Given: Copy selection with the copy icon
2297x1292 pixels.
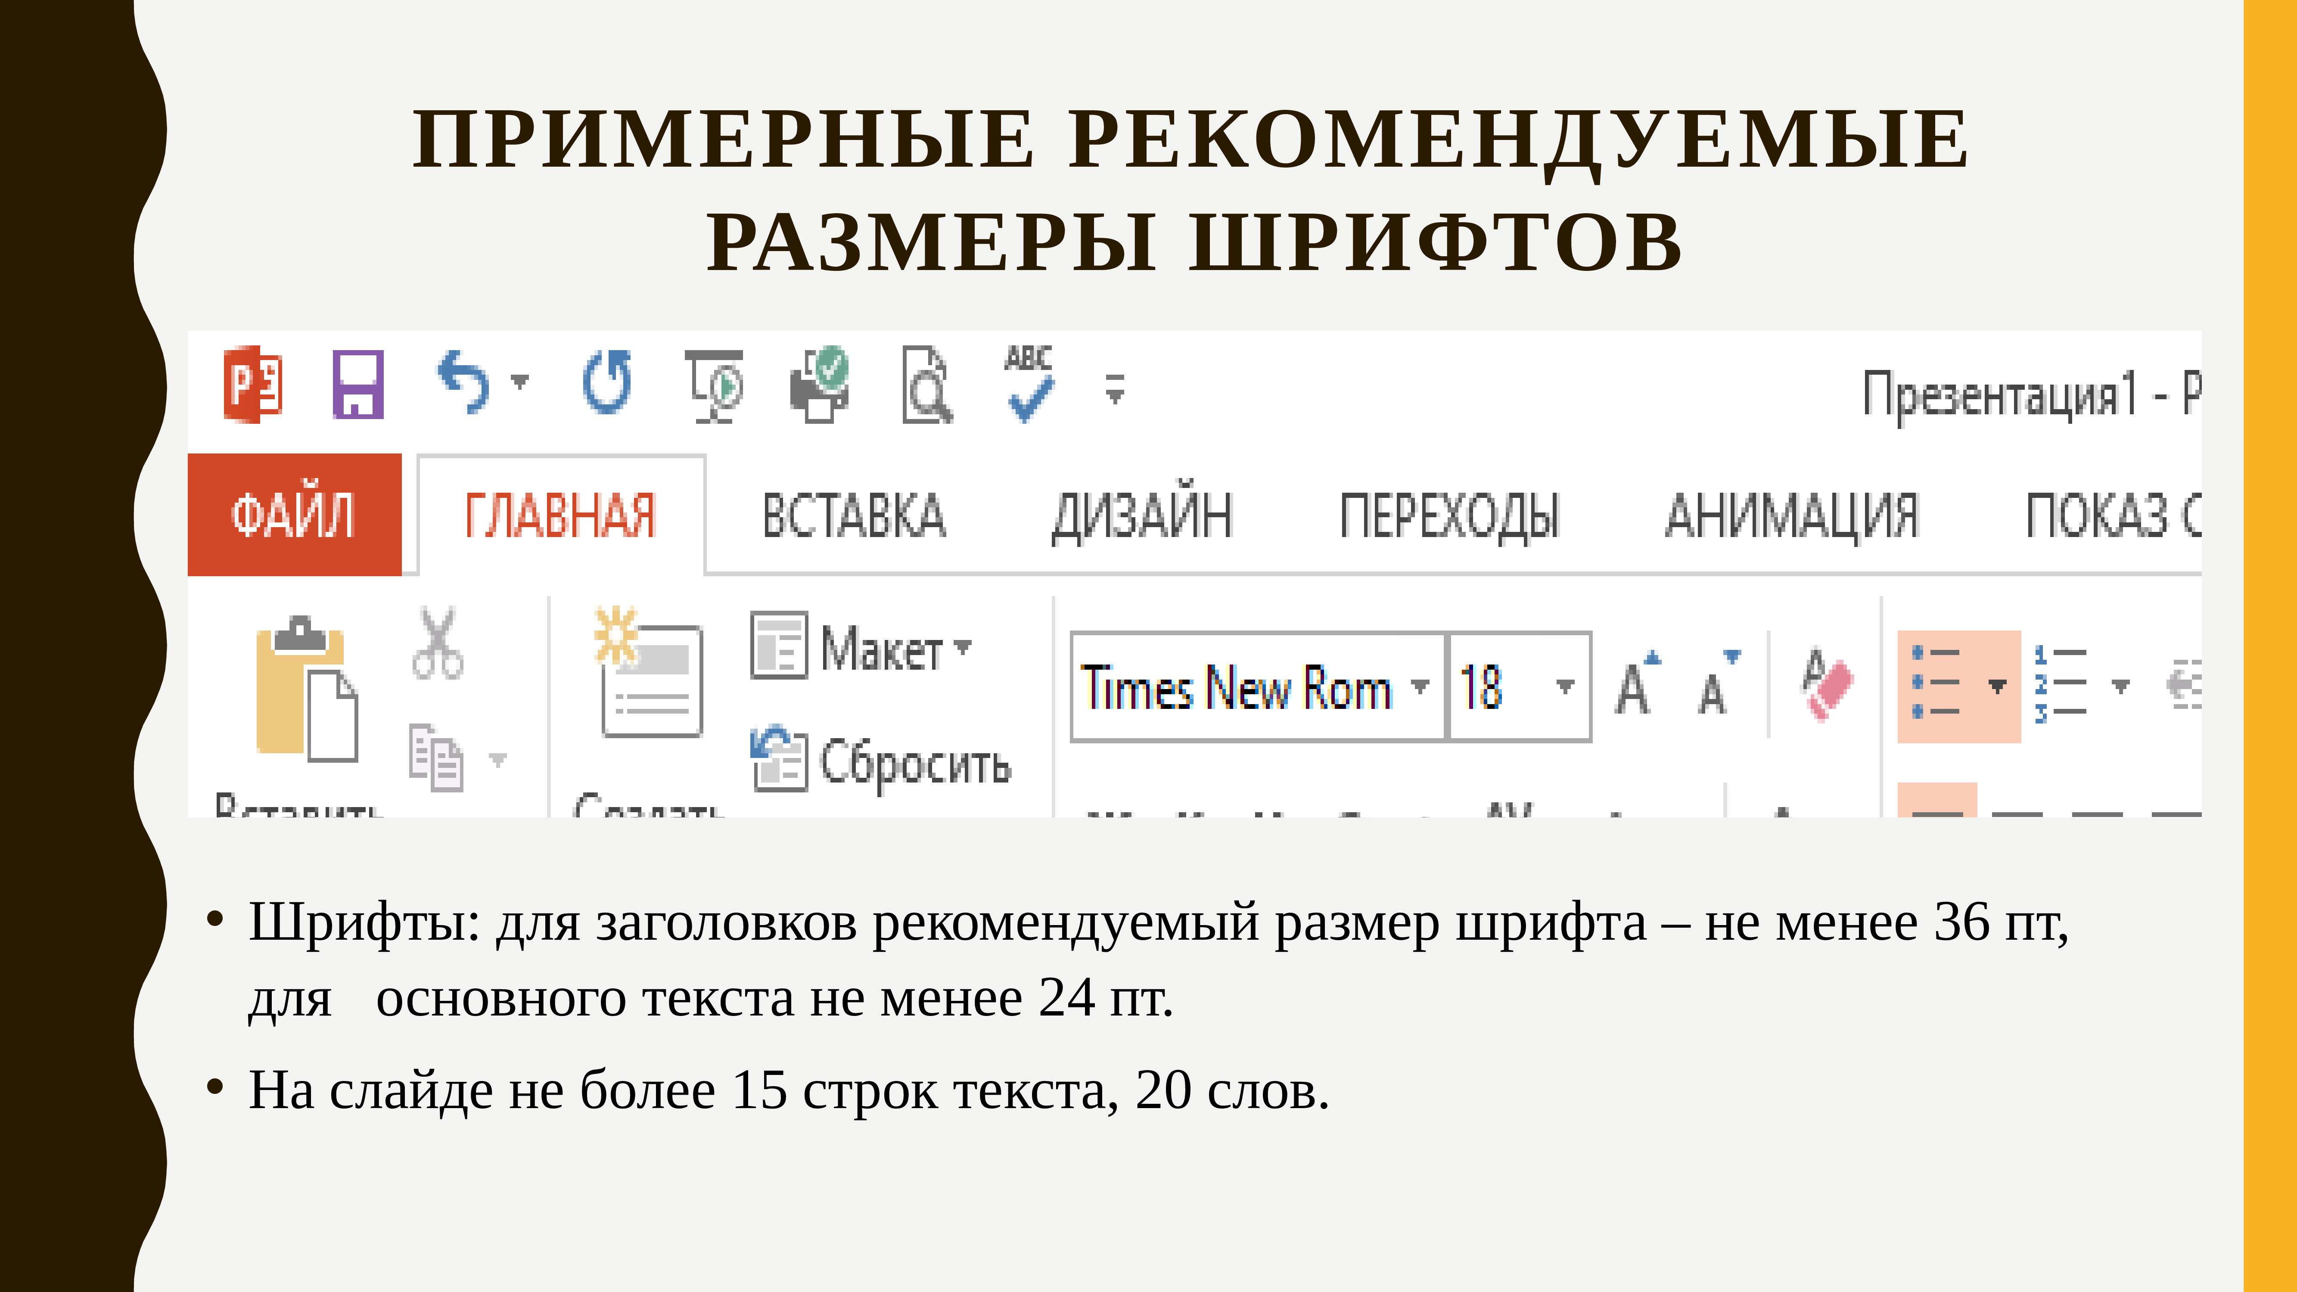Looking at the screenshot, I should pos(436,758).
